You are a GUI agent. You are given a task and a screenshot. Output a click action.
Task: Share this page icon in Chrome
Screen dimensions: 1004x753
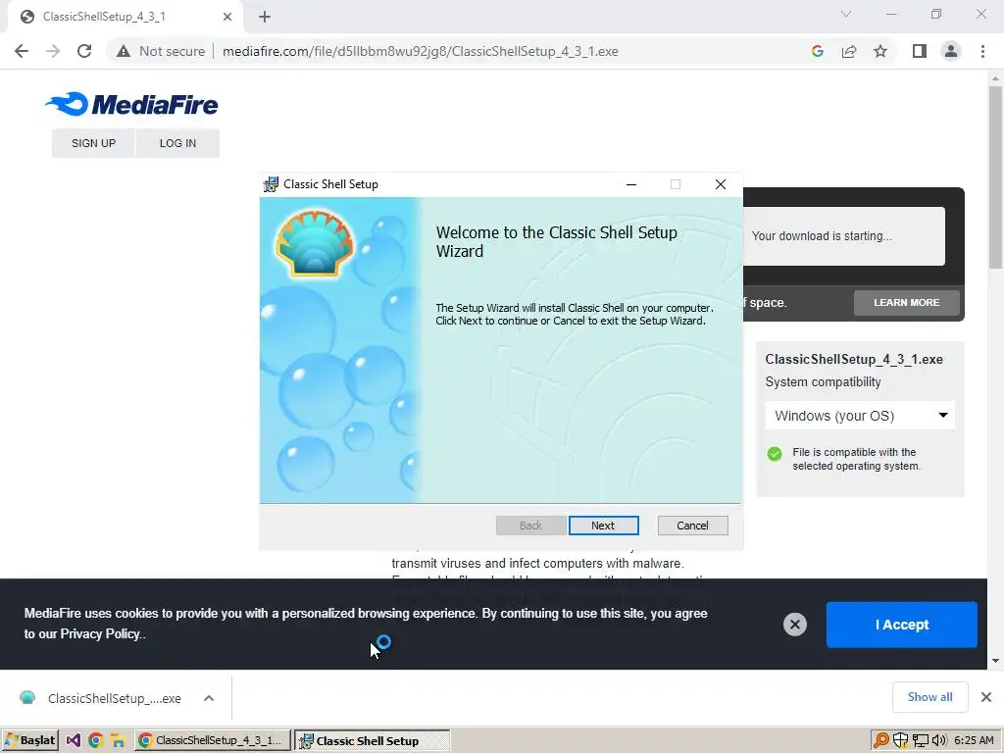coord(849,51)
